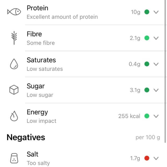This screenshot has width=167, height=167.
Task: Expand the Fibre details chevron
Action: coord(156,38)
